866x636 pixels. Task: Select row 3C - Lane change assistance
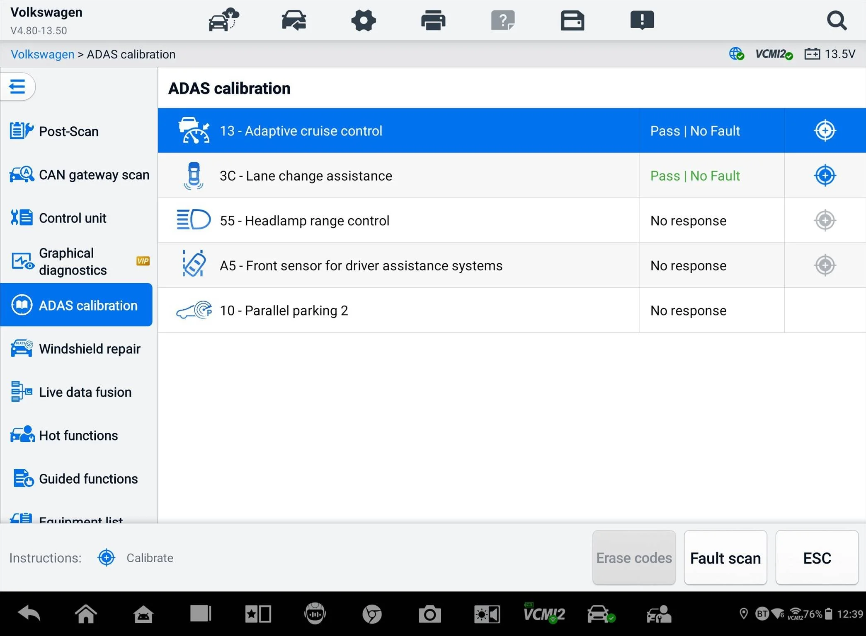pos(512,176)
